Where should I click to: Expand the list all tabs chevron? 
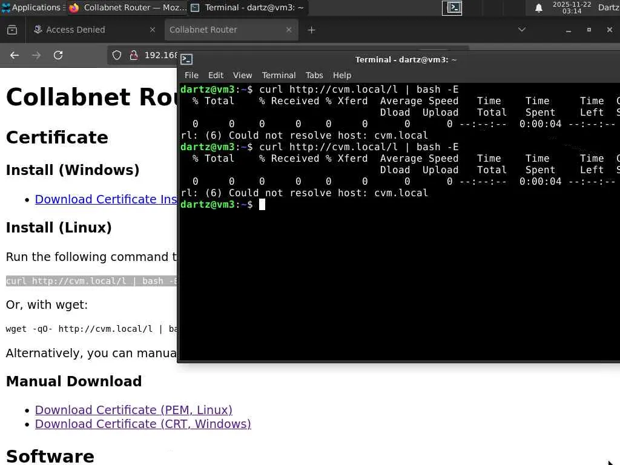(522, 30)
